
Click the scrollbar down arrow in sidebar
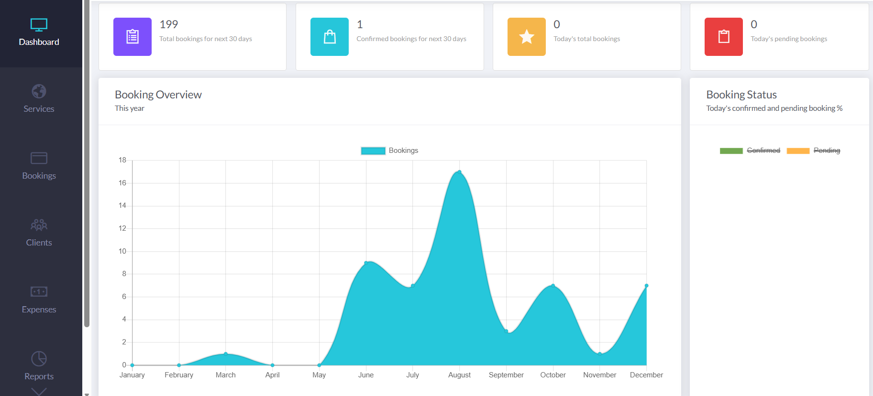(87, 394)
